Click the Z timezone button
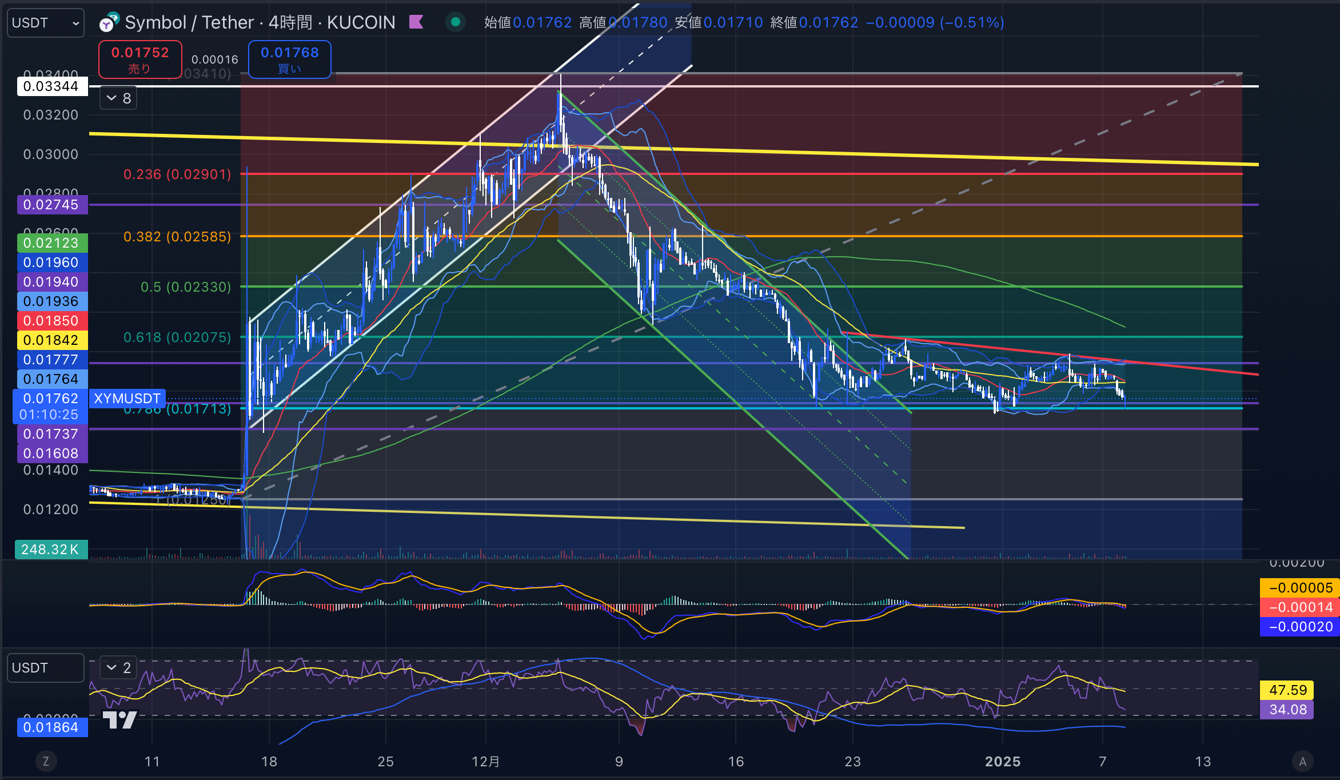Viewport: 1340px width, 780px height. tap(46, 761)
